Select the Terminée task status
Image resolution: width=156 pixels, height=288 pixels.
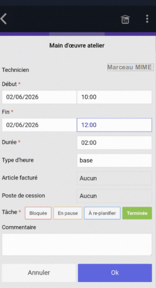[x=137, y=213]
